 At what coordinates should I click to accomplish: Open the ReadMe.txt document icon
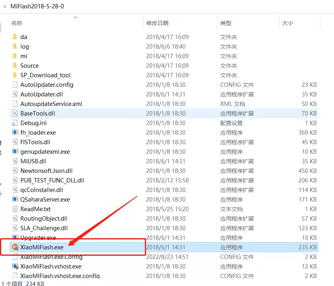[16, 209]
